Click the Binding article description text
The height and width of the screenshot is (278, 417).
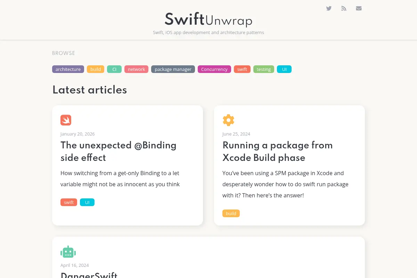pos(120,179)
